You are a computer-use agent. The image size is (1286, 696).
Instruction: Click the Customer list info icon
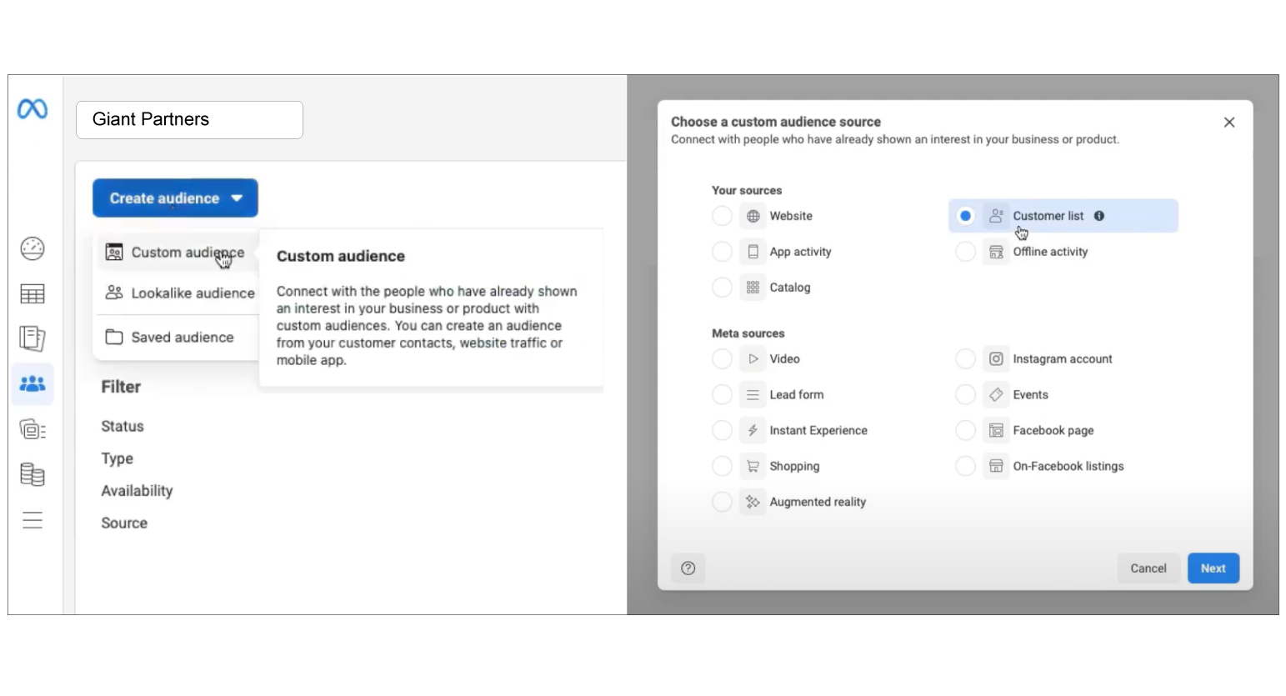1099,216
